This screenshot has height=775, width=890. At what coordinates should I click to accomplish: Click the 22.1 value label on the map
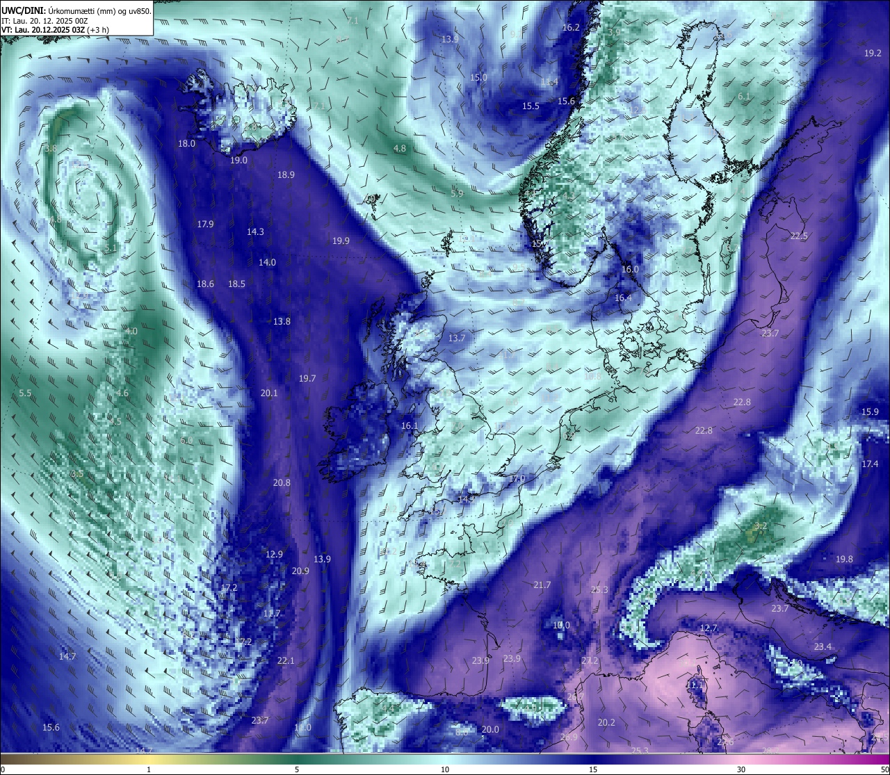coord(286,661)
